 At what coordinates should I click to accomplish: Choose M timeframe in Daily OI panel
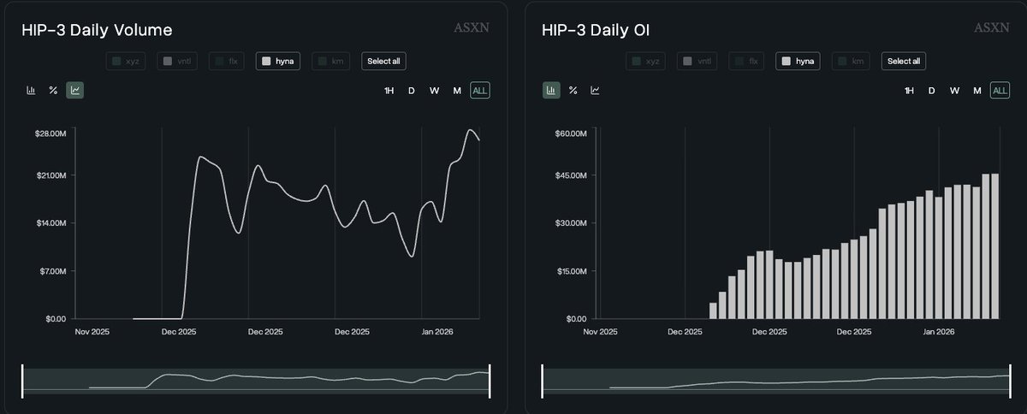tap(977, 91)
